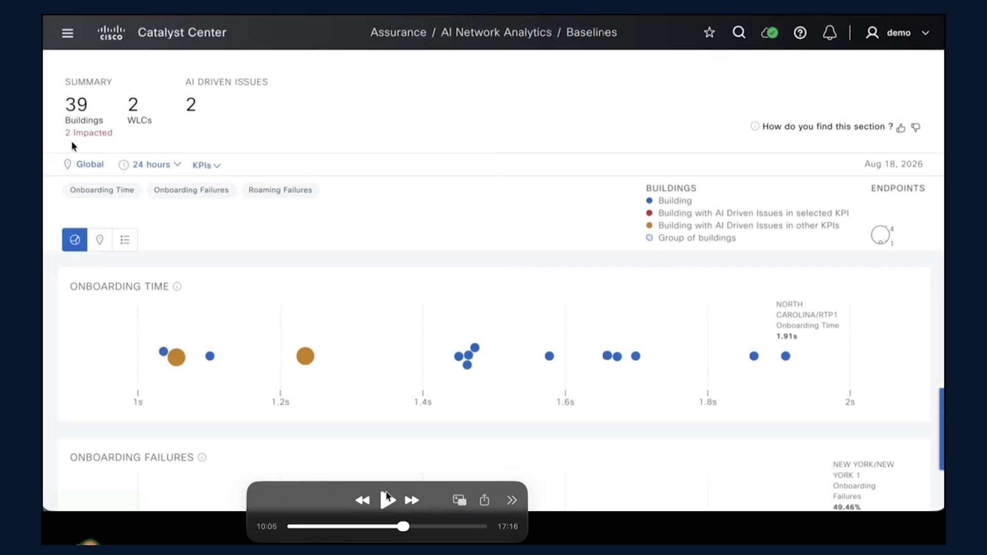This screenshot has width=987, height=555.
Task: Open the search magnifier icon
Action: [x=739, y=32]
